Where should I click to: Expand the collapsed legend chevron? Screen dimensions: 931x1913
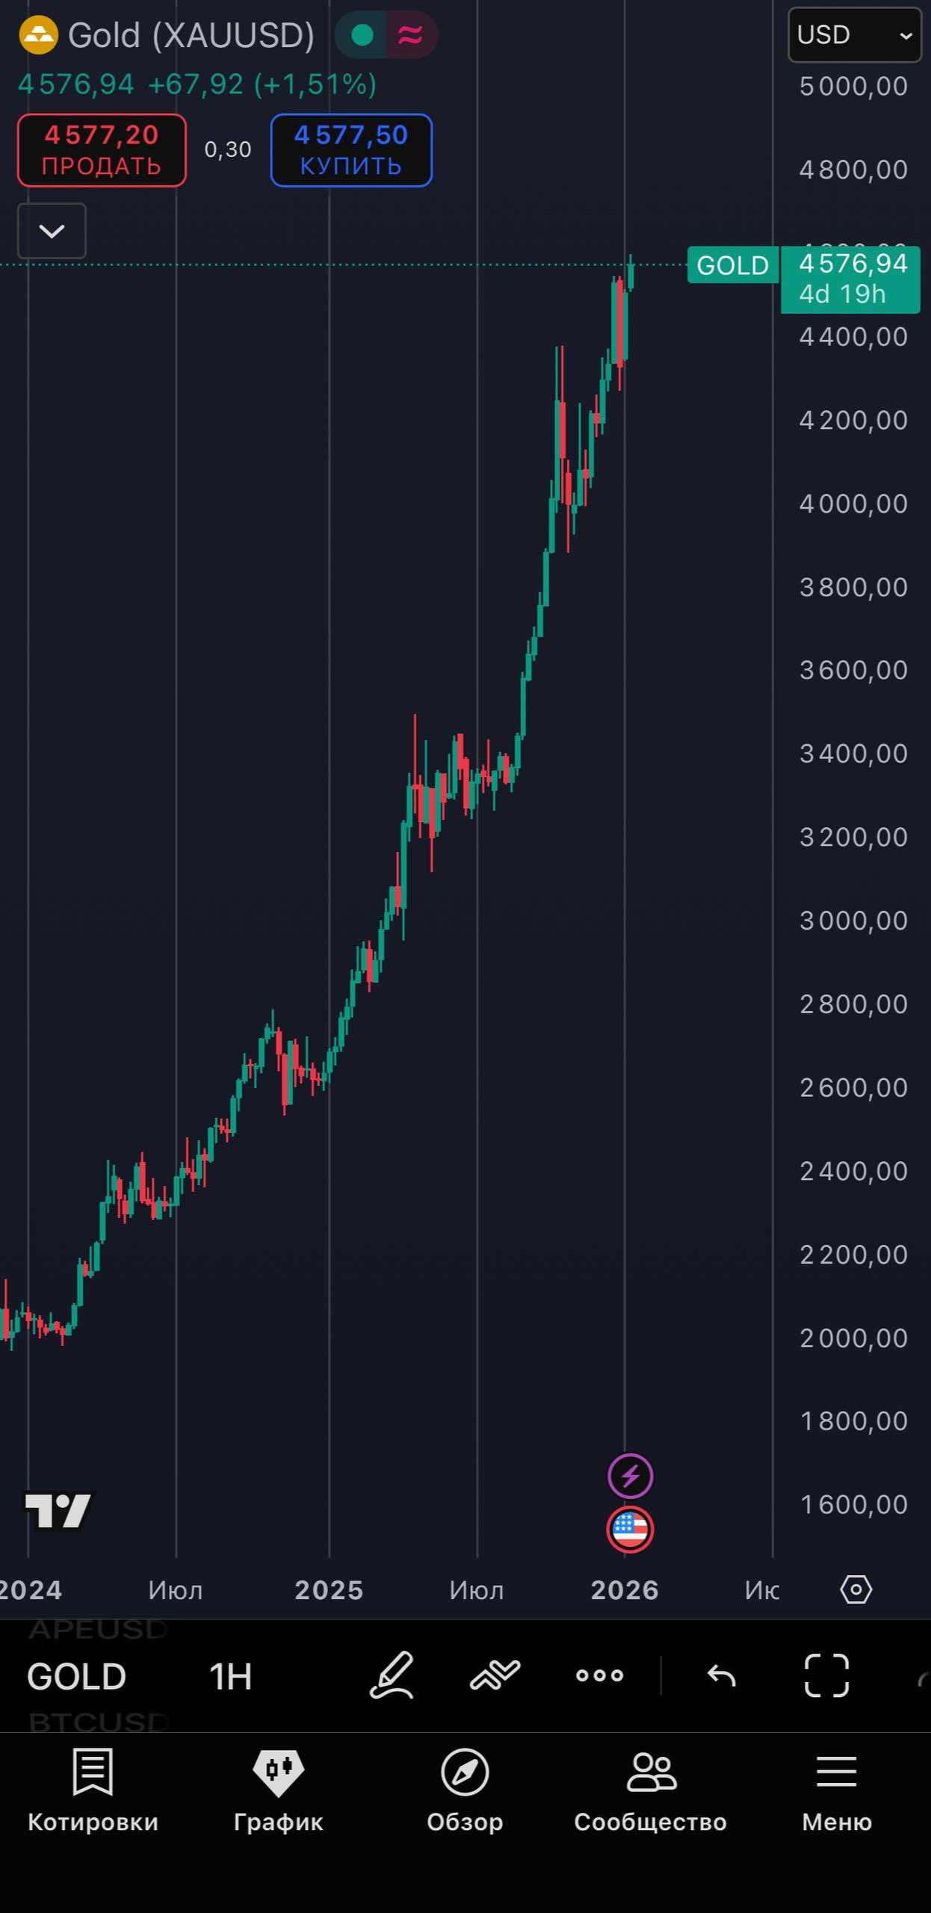(x=52, y=231)
